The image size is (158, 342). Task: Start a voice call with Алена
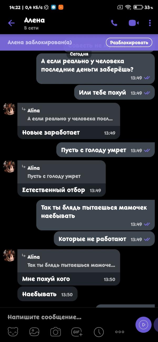point(114,23)
